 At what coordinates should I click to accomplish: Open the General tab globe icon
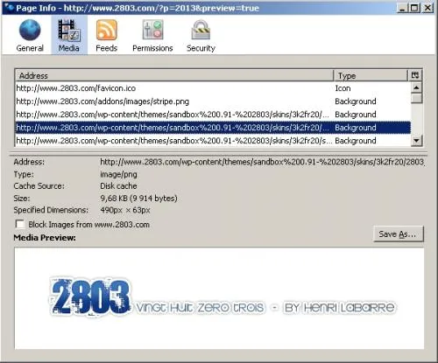[30, 30]
